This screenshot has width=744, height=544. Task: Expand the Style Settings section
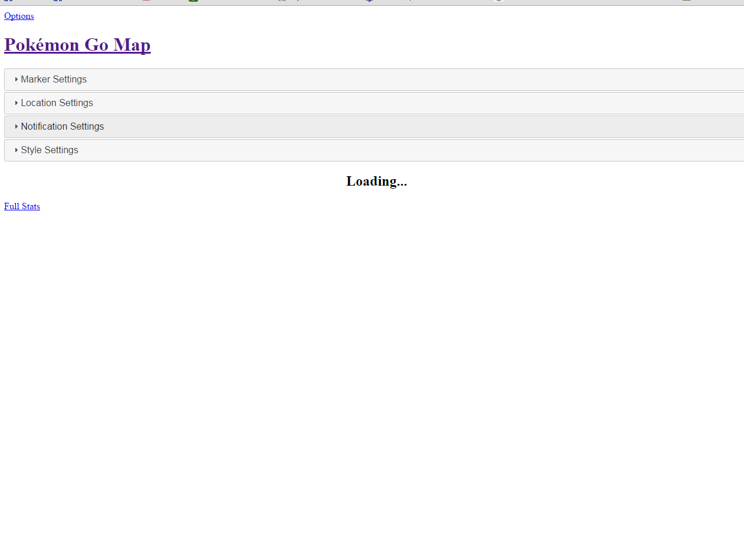click(374, 150)
